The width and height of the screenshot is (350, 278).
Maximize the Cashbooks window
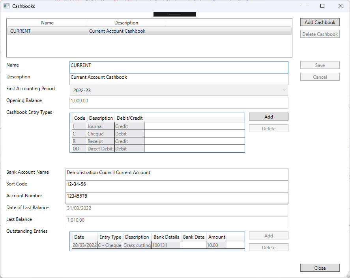coord(322,6)
